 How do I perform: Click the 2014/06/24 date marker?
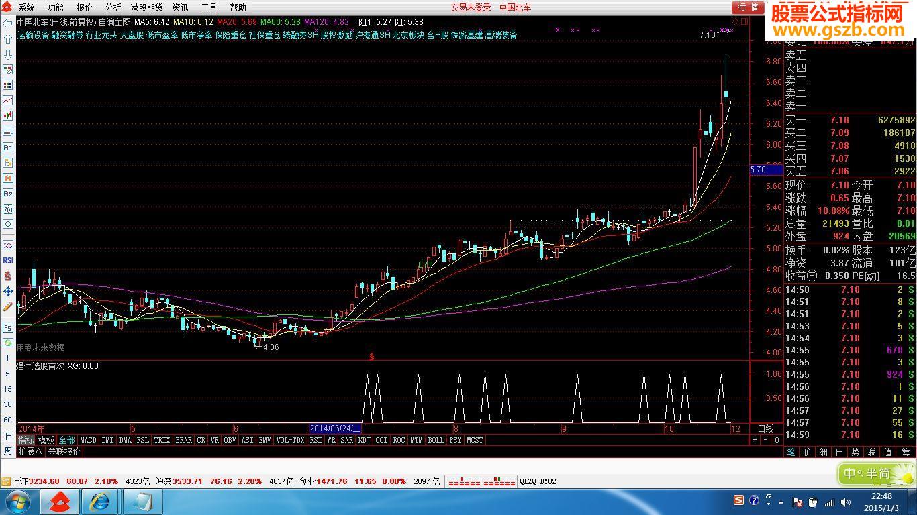coord(335,428)
